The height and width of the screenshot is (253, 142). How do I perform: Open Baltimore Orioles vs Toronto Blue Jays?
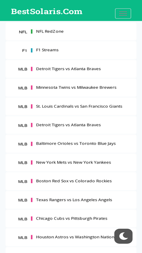click(x=71, y=144)
